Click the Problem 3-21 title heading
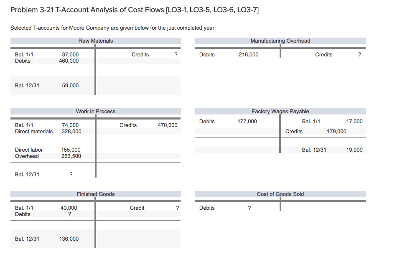 [135, 10]
